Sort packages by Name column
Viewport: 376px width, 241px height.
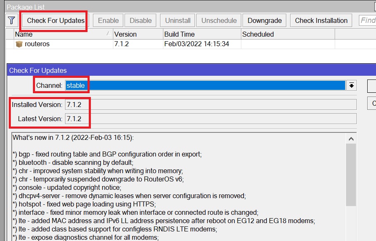[63, 34]
